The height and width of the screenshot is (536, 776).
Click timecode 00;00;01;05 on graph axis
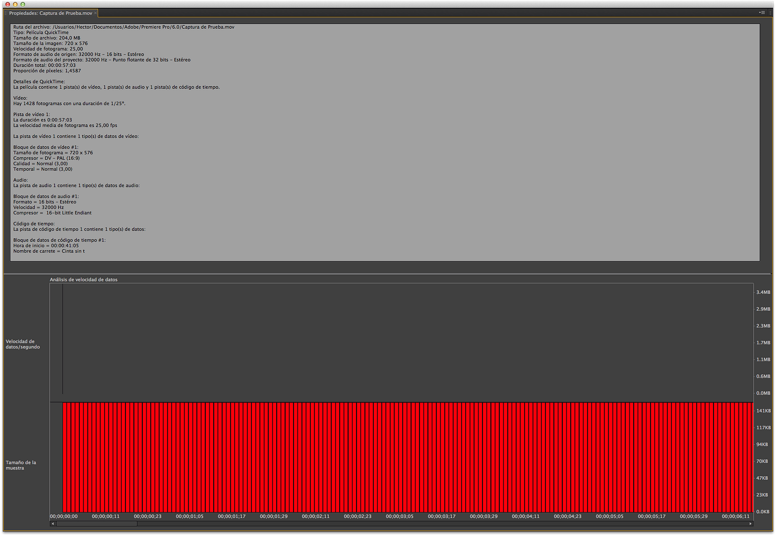click(x=189, y=517)
